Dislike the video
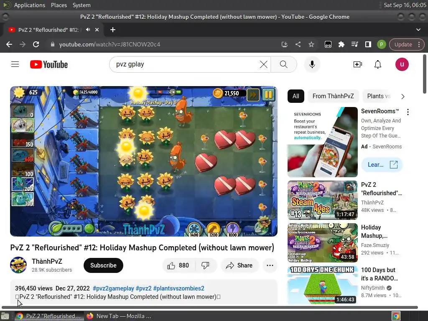Image resolution: width=428 pixels, height=321 pixels. (205, 265)
